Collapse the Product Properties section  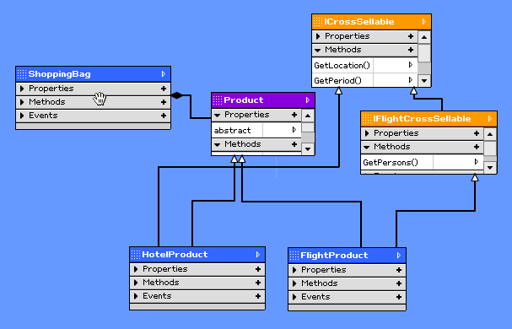click(218, 115)
